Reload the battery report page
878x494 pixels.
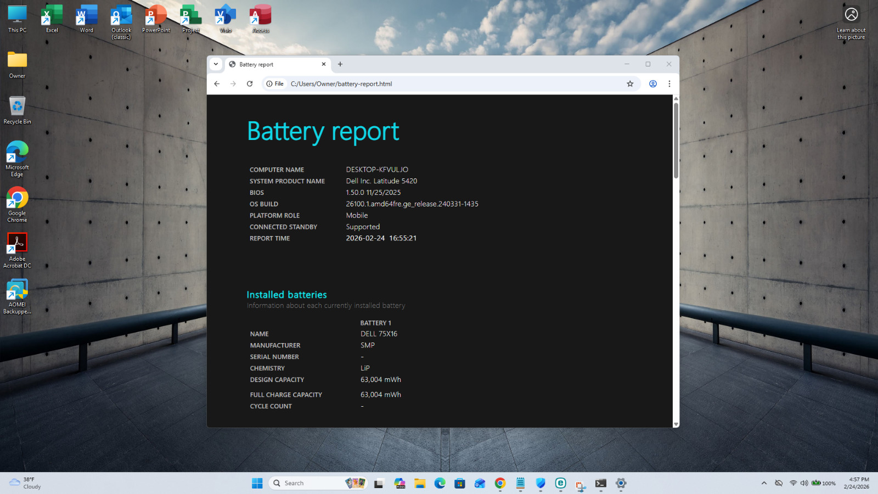coord(250,84)
